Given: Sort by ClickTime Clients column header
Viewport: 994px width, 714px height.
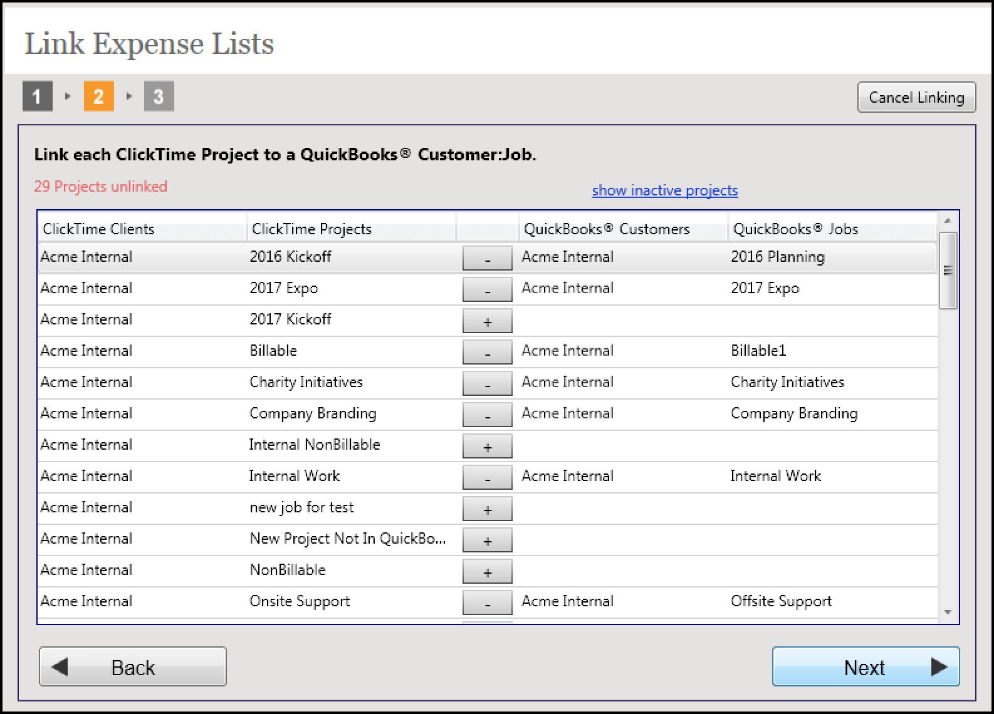Looking at the screenshot, I should [x=142, y=229].
